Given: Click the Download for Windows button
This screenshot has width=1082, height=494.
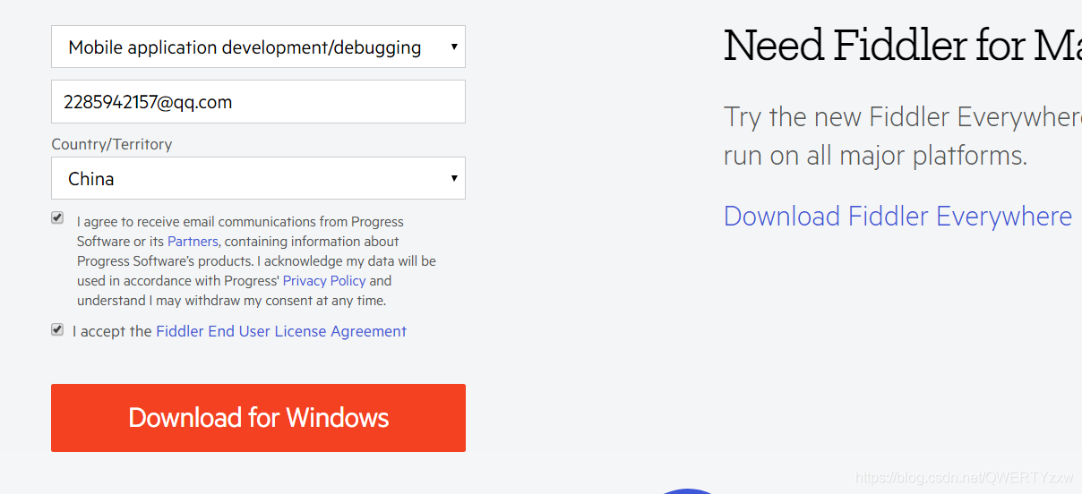Looking at the screenshot, I should click(x=258, y=418).
